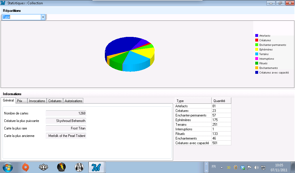295x173 pixels.
Task: Click the Skyshroud Behemoth field
Action: [66, 121]
